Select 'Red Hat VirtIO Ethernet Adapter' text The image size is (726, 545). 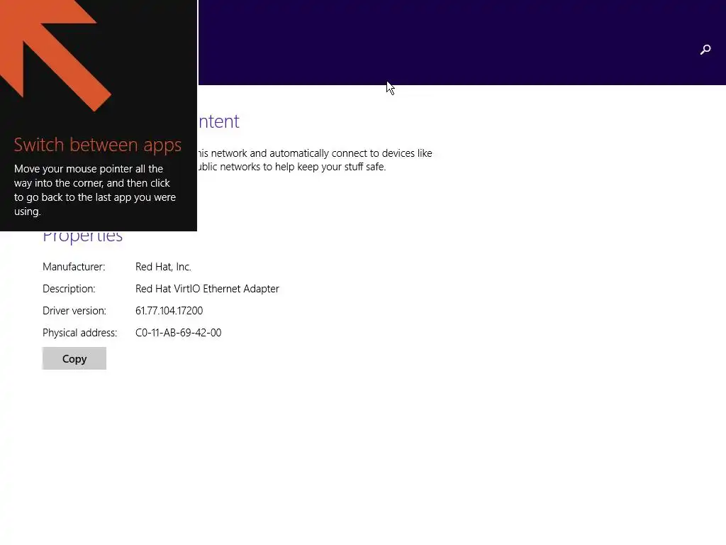point(207,289)
